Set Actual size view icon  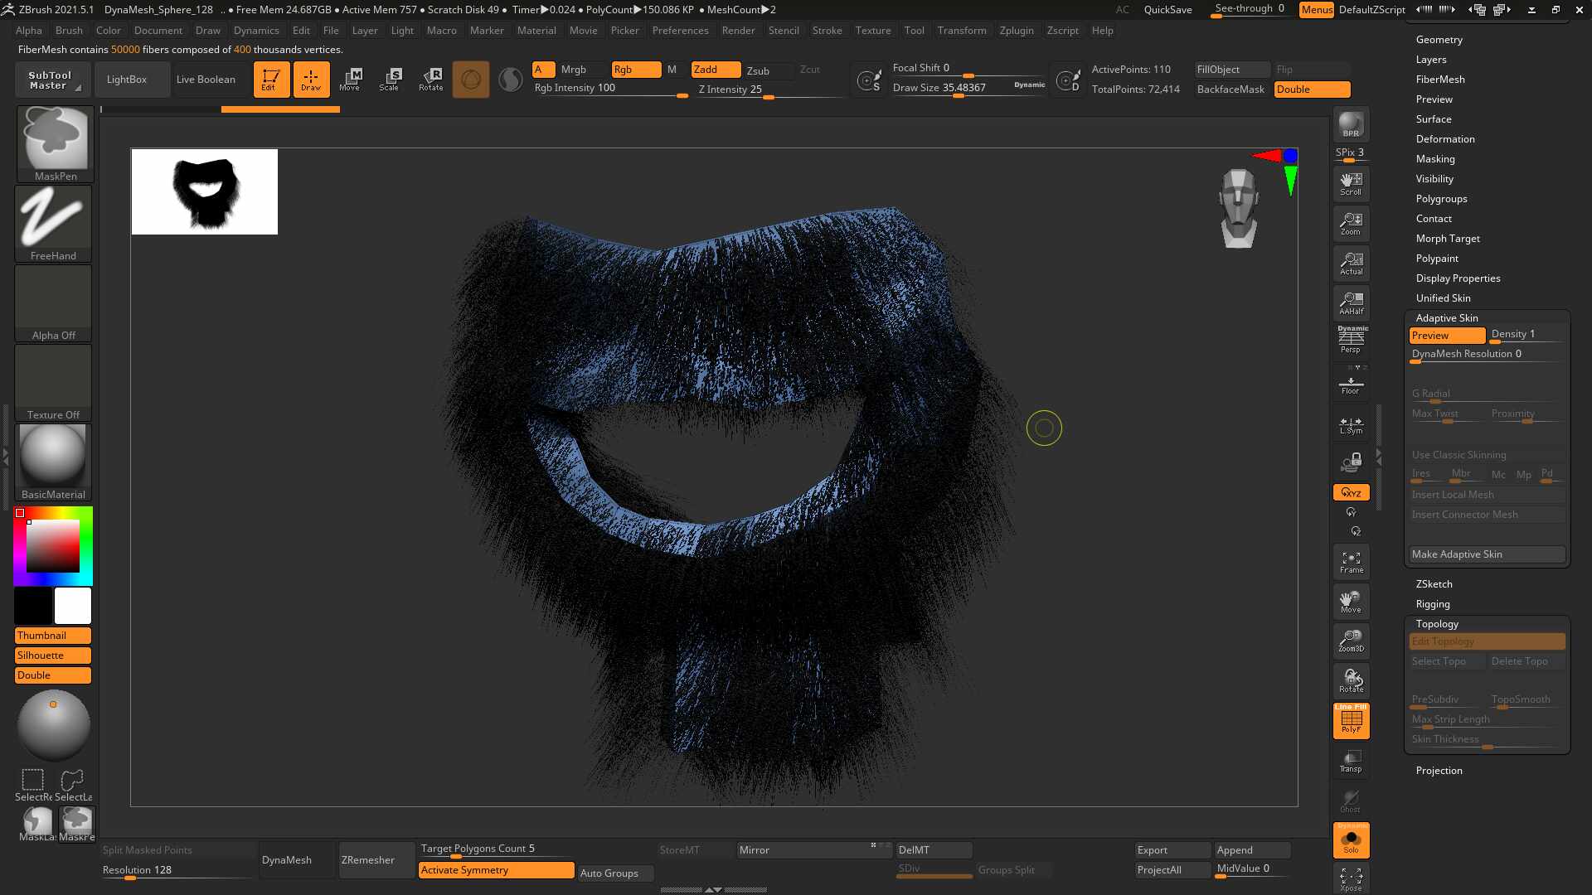click(1351, 264)
